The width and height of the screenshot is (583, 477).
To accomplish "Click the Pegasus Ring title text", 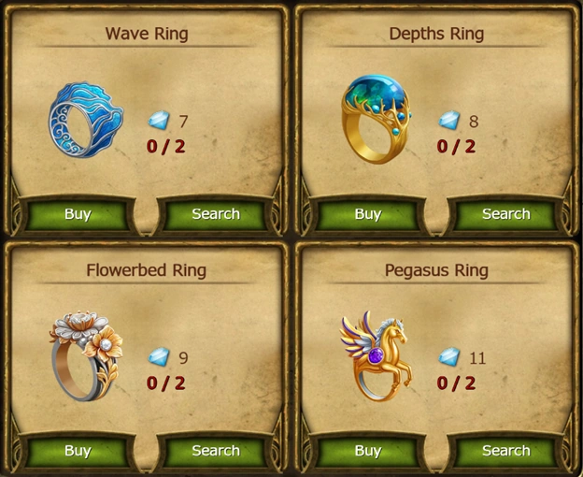I will (x=436, y=270).
